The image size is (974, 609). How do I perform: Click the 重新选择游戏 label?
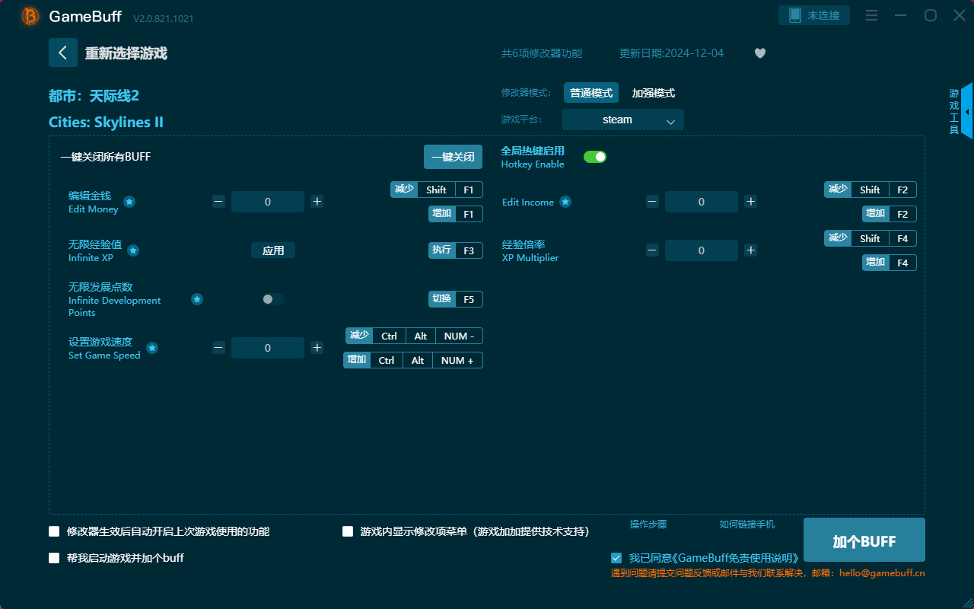[x=126, y=53]
